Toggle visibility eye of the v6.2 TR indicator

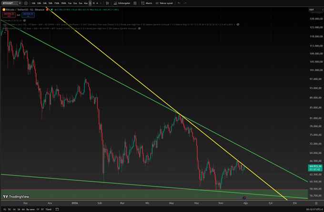238,25
